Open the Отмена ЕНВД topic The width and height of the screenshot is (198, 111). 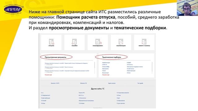pyautogui.click(x=106, y=67)
